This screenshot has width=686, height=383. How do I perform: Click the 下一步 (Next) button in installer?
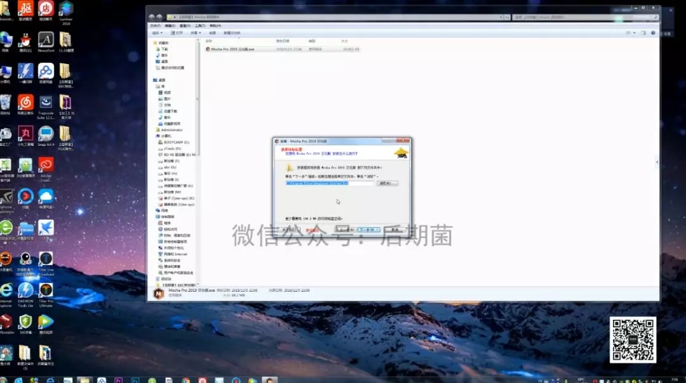[369, 230]
